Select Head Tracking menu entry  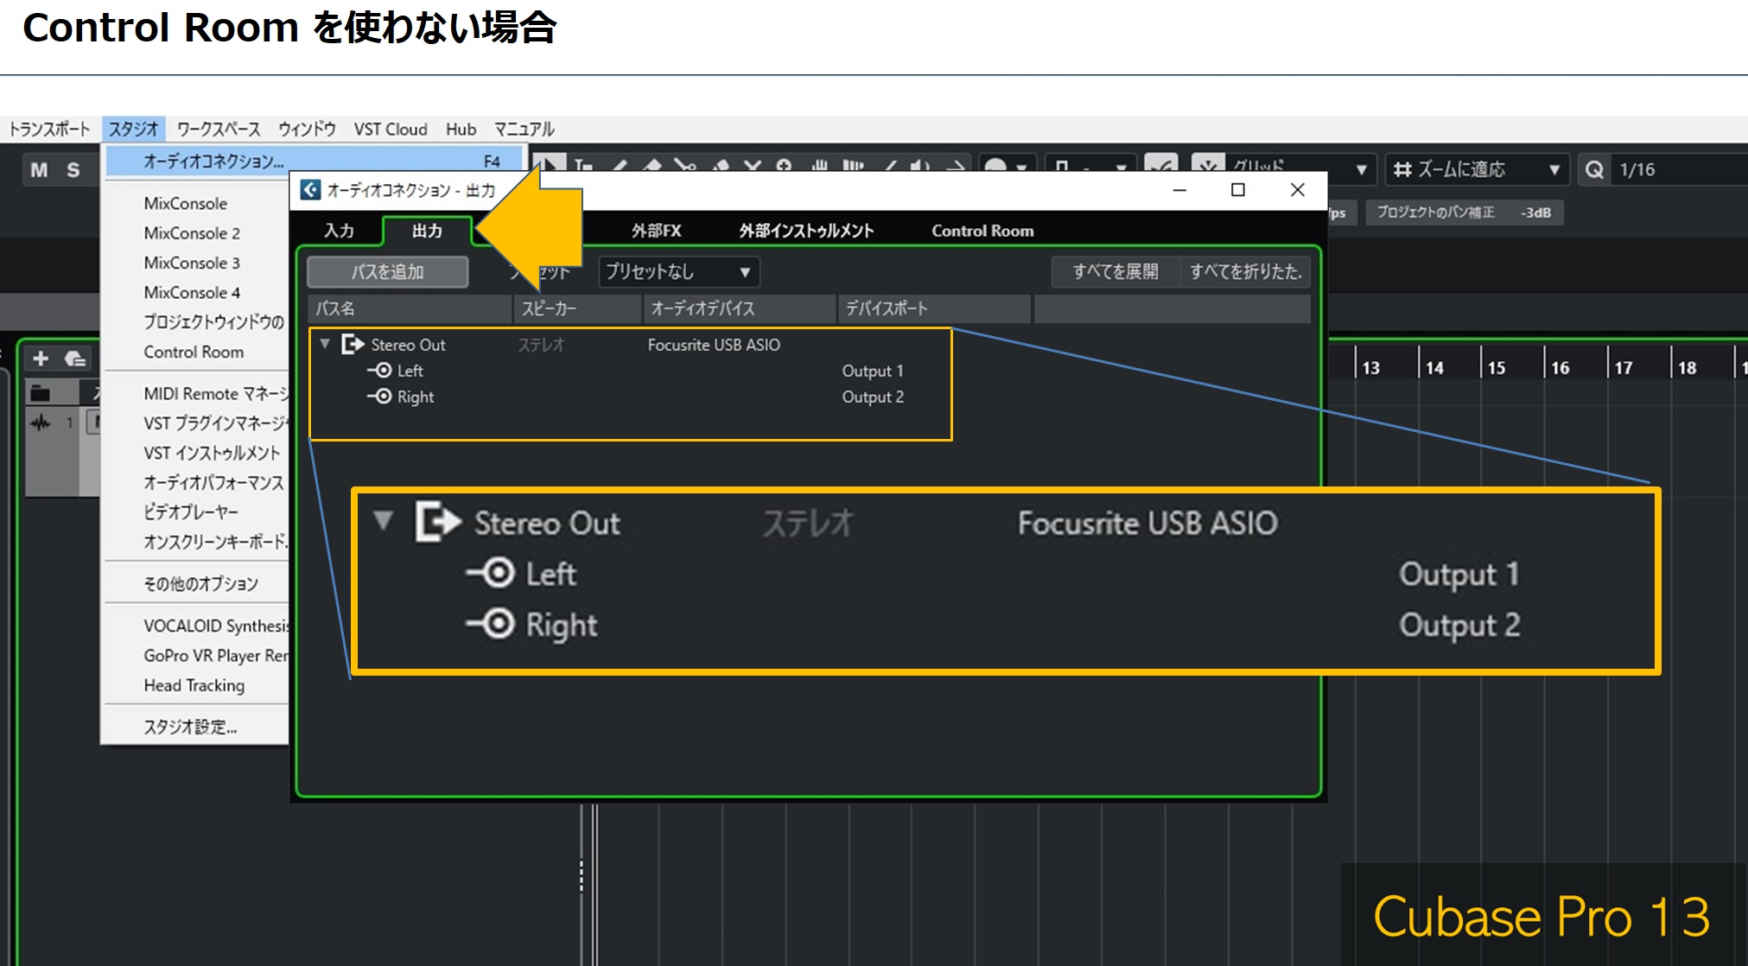pyautogui.click(x=194, y=685)
